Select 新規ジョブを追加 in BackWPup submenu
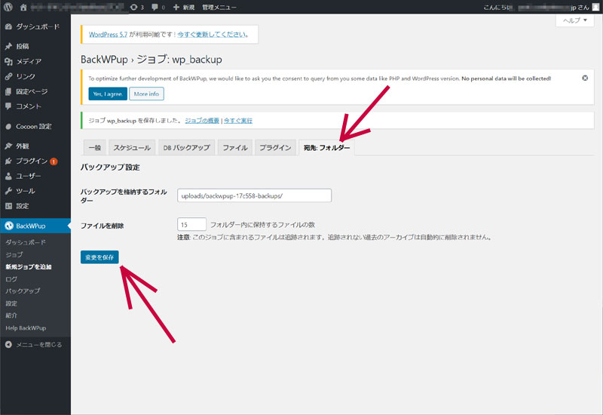This screenshot has width=603, height=415. [29, 267]
